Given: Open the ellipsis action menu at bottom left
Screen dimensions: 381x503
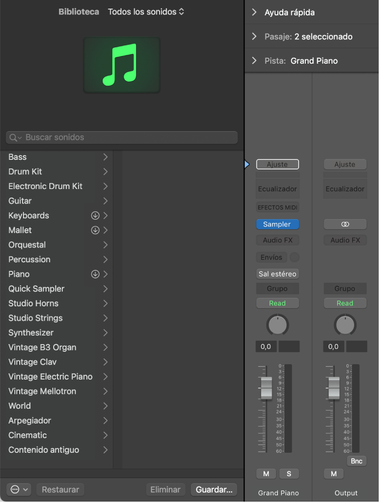Looking at the screenshot, I should [19, 490].
